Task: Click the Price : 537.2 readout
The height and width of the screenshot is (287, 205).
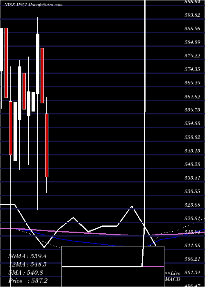Action: (x=28, y=281)
